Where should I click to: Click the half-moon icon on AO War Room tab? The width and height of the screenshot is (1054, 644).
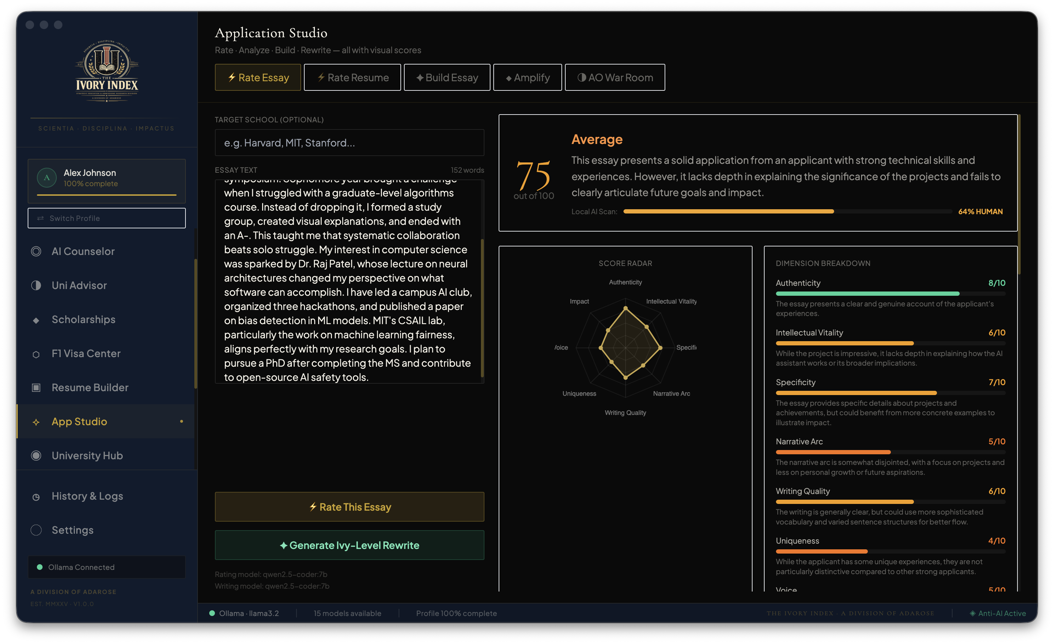(x=582, y=77)
